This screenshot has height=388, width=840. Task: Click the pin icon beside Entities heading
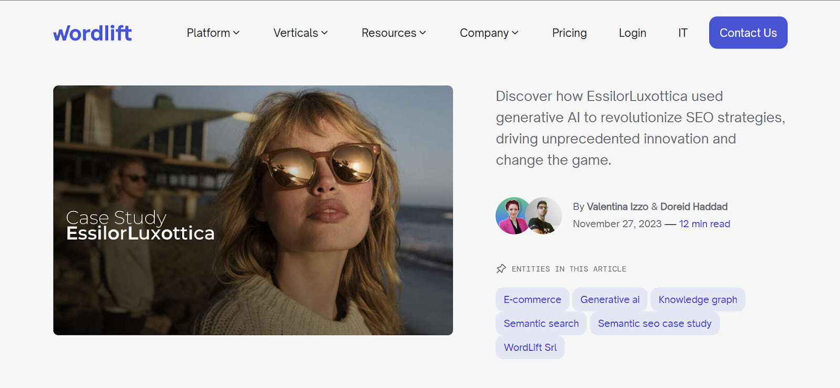(501, 268)
